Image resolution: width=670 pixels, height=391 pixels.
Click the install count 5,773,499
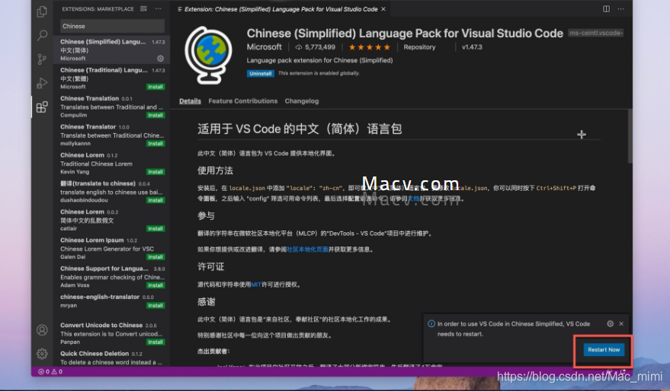[x=316, y=47]
